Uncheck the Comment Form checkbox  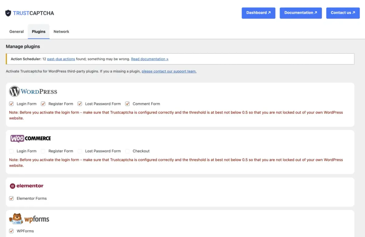pos(127,104)
